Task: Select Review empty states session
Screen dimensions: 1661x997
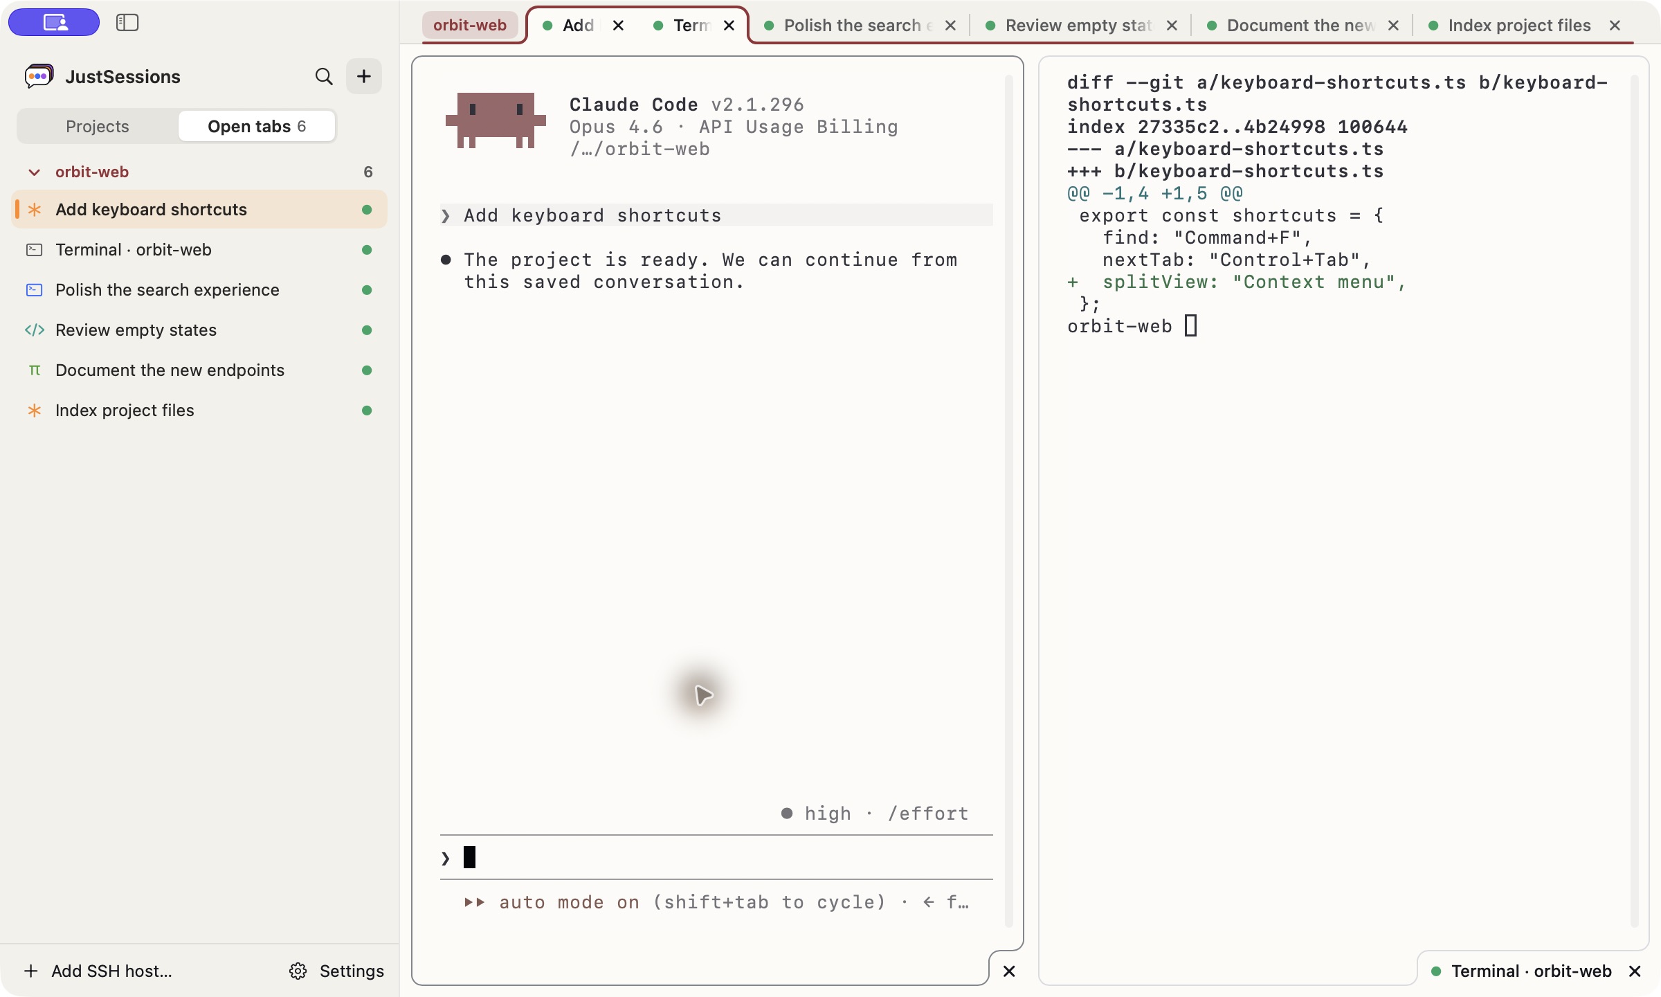Action: pyautogui.click(x=199, y=330)
